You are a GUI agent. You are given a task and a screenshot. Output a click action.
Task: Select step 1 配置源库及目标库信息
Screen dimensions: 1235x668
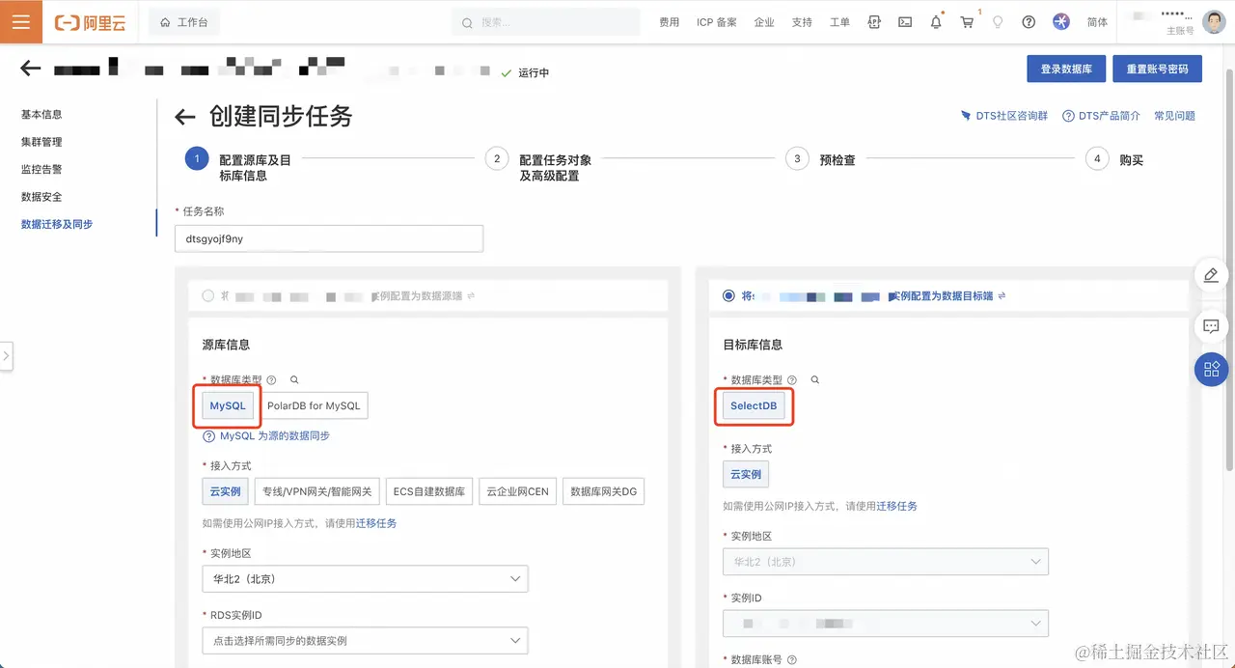238,167
